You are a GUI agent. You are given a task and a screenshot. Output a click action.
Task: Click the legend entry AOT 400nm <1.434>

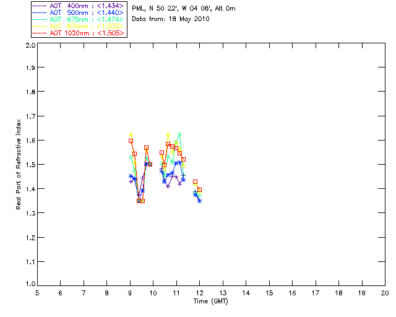click(78, 6)
